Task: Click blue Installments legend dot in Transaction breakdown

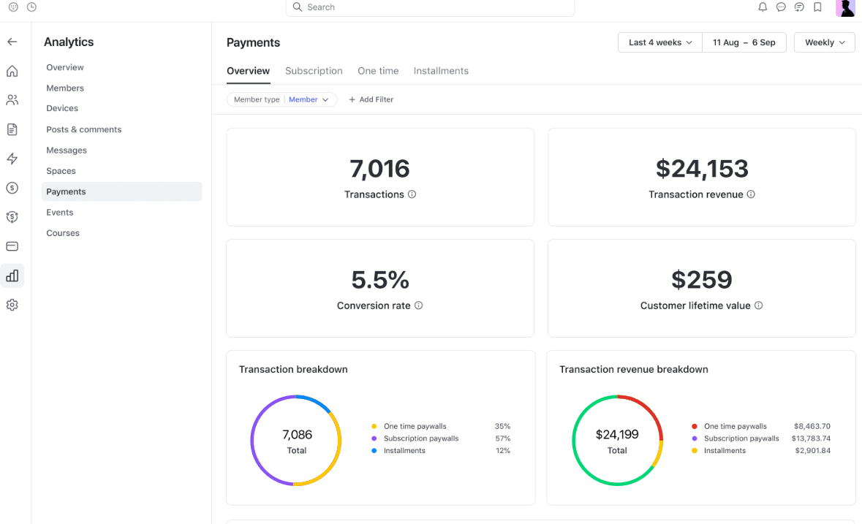Action: (374, 450)
